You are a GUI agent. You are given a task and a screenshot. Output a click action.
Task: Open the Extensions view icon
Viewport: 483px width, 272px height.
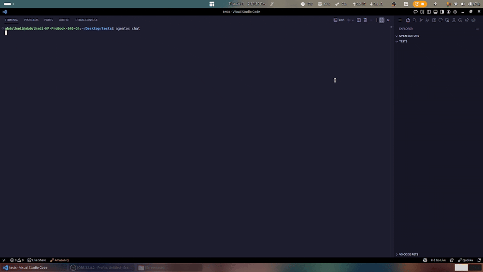[434, 20]
